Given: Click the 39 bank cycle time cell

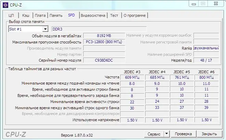Looking at the screenshot, I should pyautogui.click(x=206, y=107).
